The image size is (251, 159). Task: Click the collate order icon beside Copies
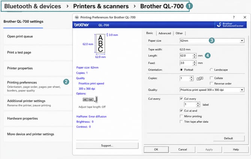pyautogui.click(x=200, y=78)
